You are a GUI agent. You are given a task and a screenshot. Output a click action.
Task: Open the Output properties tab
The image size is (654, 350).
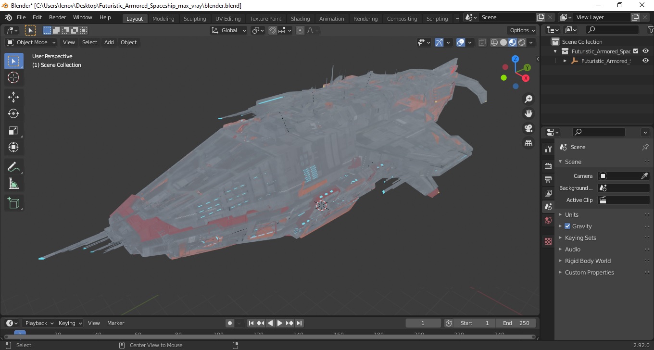pyautogui.click(x=548, y=179)
